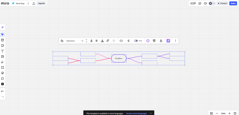The width and height of the screenshot is (239, 115).
Task: Open the board three-dot menu
Action: point(28,4)
